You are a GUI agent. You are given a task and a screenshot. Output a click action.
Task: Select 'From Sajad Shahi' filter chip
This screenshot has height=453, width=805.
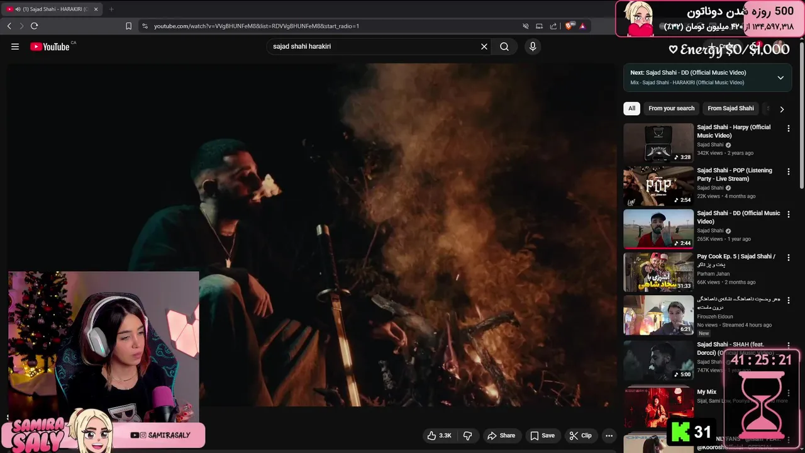point(730,108)
